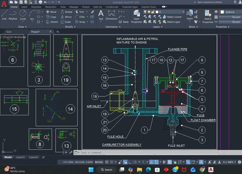
Task: Activate the Copy command
Action: click(51, 17)
